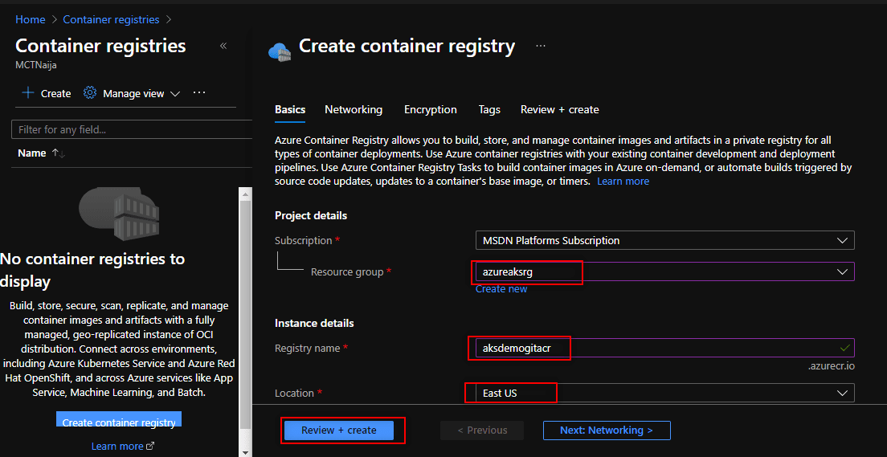This screenshot has height=457, width=887.
Task: Click the Home breadcrumb link
Action: click(x=31, y=19)
